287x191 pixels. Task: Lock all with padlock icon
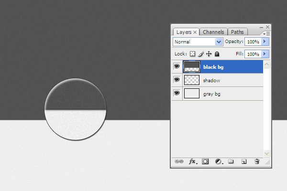pyautogui.click(x=217, y=54)
